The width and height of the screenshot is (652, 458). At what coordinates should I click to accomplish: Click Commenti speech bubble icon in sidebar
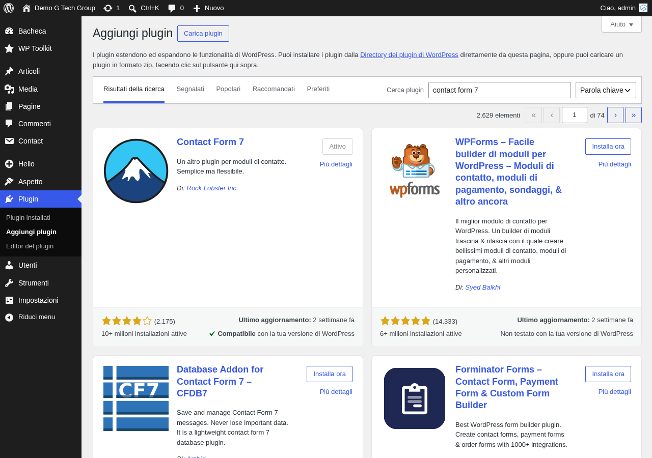coord(9,124)
